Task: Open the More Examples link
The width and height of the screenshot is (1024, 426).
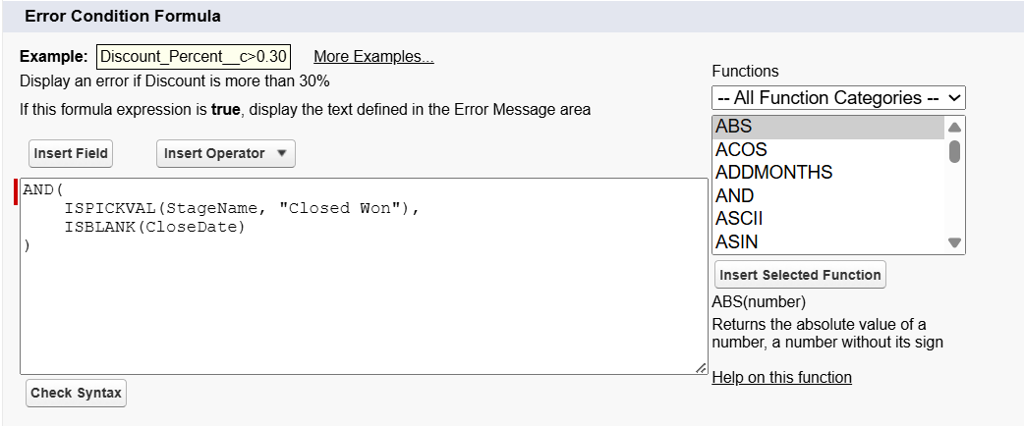Action: 373,57
